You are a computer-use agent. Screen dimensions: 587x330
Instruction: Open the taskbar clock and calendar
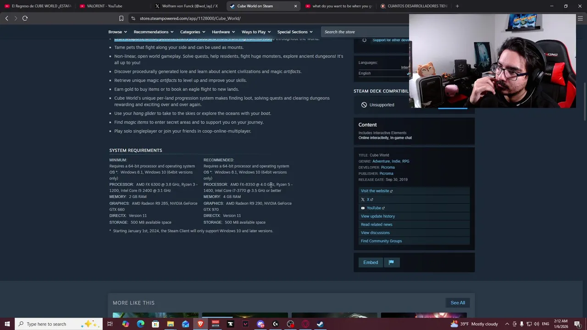pyautogui.click(x=560, y=324)
